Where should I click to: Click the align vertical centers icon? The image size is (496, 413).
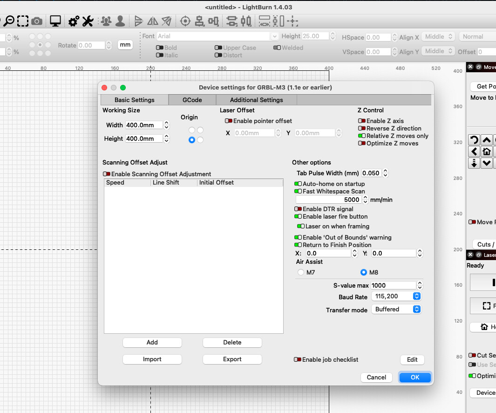coord(213,21)
